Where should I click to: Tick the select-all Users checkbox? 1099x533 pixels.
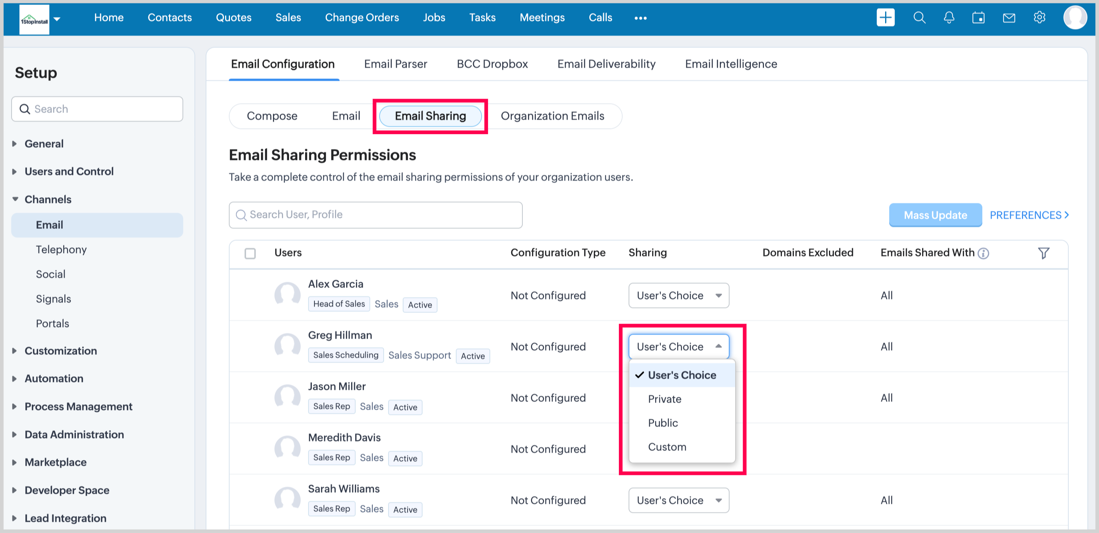250,254
